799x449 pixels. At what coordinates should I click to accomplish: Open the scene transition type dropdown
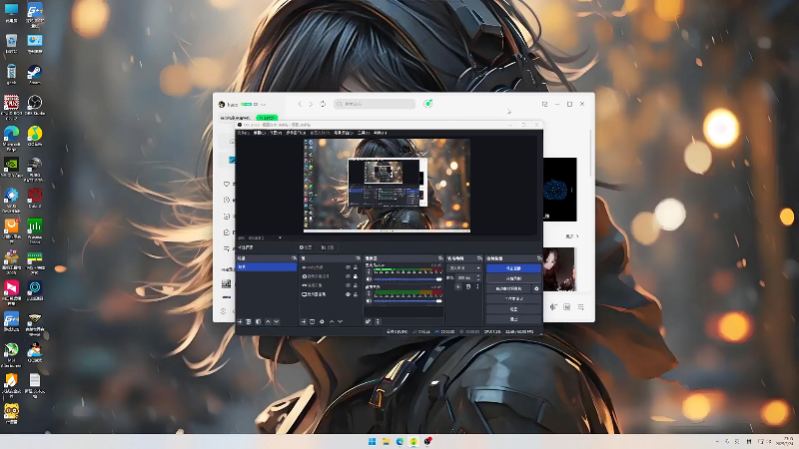coord(463,267)
